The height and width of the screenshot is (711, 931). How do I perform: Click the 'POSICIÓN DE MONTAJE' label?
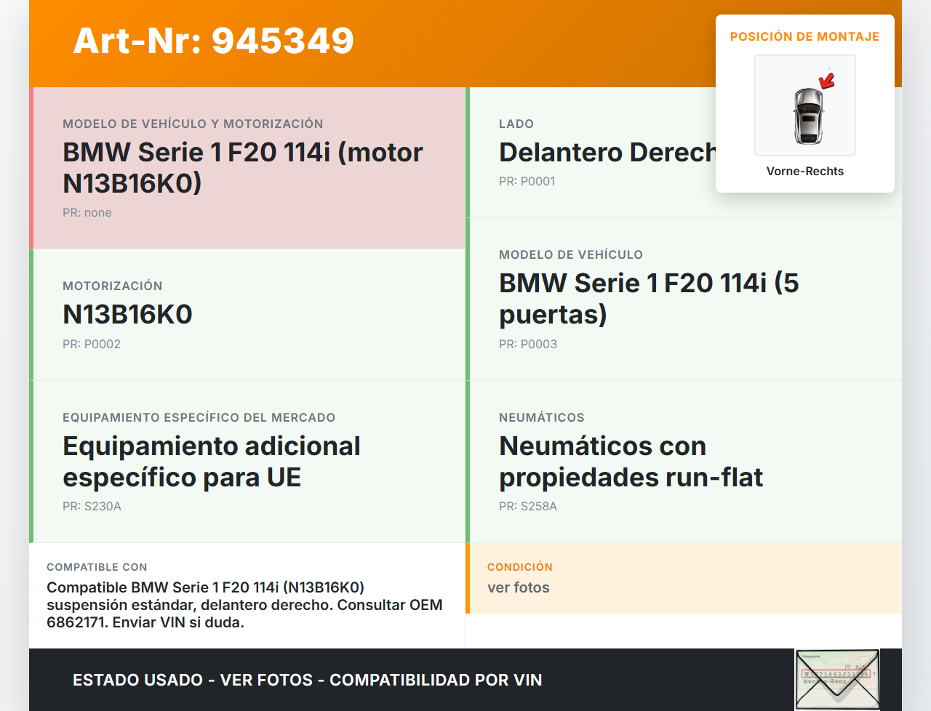(x=805, y=36)
